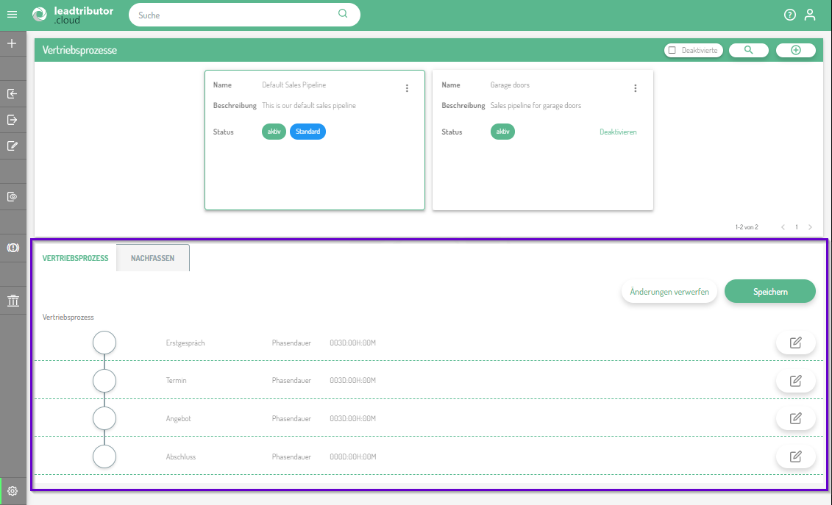Select the Termin phase circle

(x=104, y=380)
